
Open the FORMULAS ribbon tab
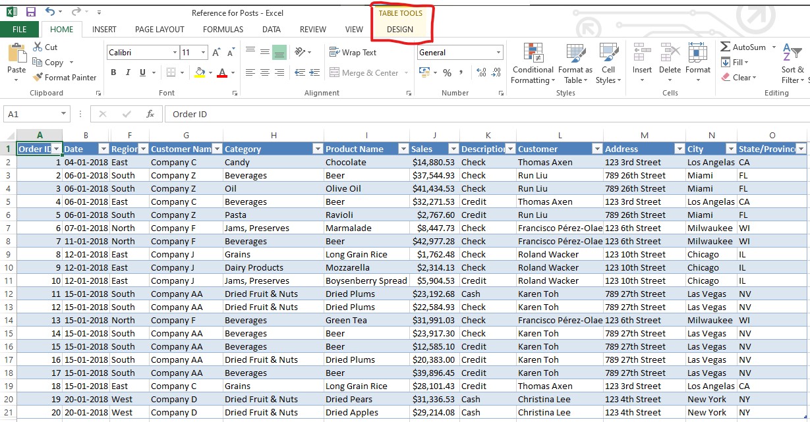(x=223, y=29)
